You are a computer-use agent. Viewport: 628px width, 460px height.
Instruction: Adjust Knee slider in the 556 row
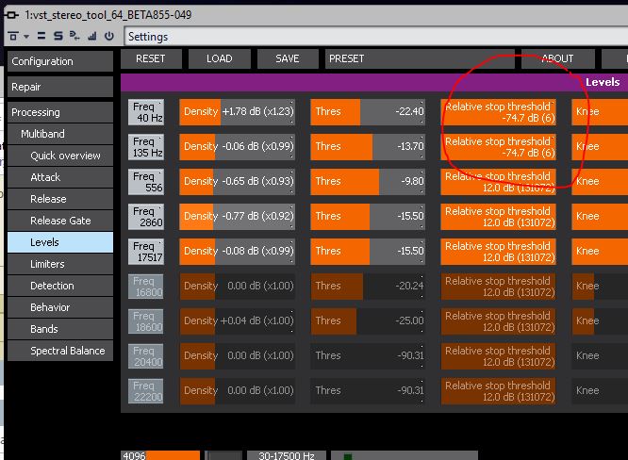[x=600, y=182]
